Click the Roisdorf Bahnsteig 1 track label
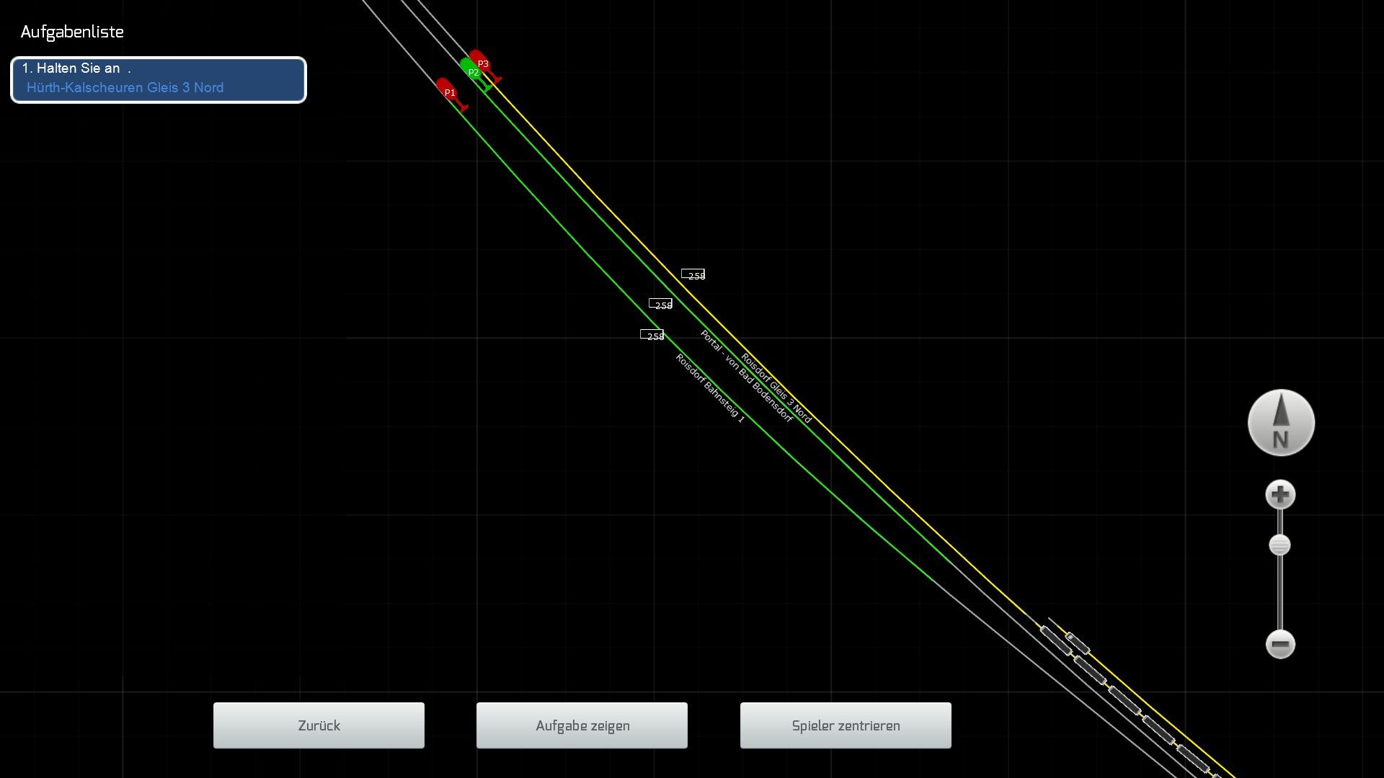The image size is (1384, 778). click(x=710, y=388)
